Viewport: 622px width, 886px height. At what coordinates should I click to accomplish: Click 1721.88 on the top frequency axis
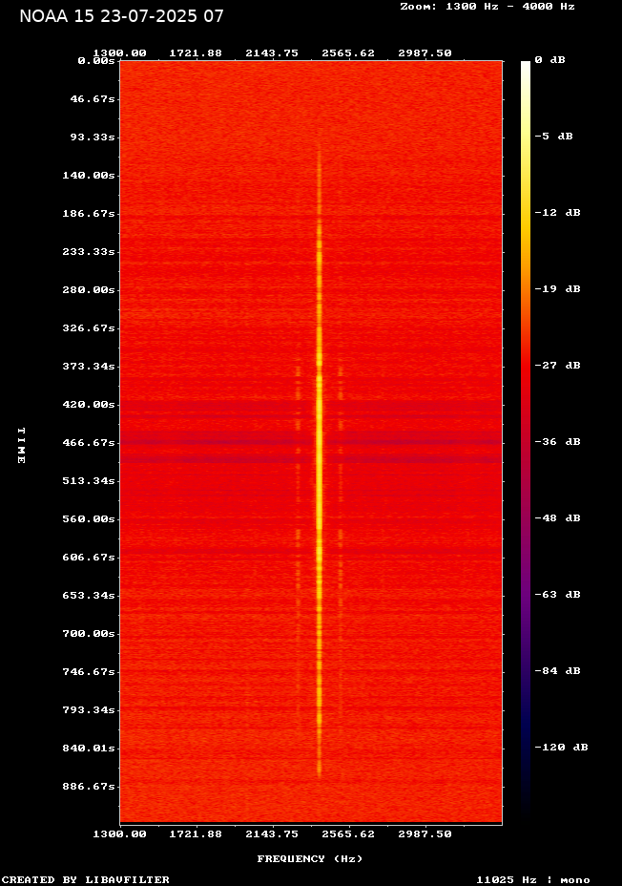196,53
